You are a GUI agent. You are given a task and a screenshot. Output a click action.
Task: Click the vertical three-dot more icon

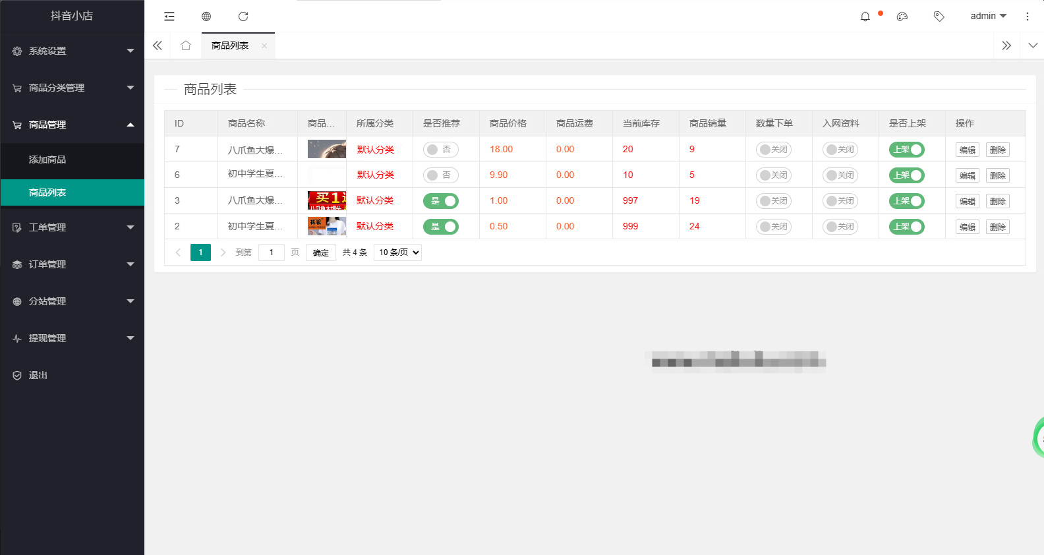[x=1027, y=16]
